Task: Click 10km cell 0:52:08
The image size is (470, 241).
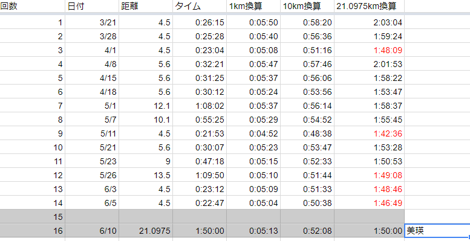Action: 307,231
